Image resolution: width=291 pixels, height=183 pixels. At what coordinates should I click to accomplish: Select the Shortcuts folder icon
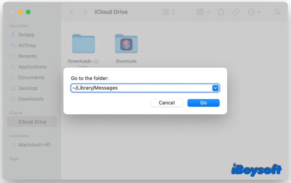click(x=126, y=43)
